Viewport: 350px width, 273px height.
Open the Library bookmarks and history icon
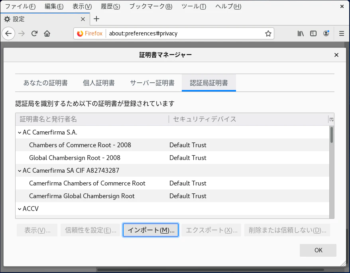(x=301, y=33)
